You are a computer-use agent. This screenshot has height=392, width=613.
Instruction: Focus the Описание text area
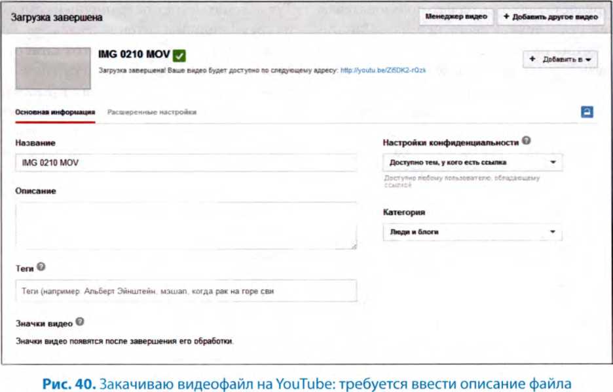click(x=185, y=225)
